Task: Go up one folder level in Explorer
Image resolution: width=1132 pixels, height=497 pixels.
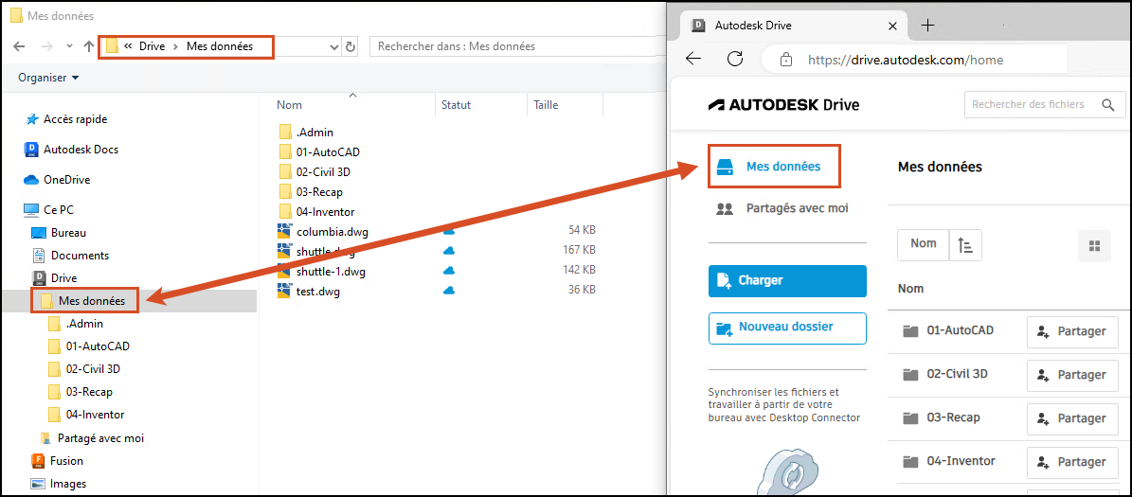Action: (x=88, y=46)
